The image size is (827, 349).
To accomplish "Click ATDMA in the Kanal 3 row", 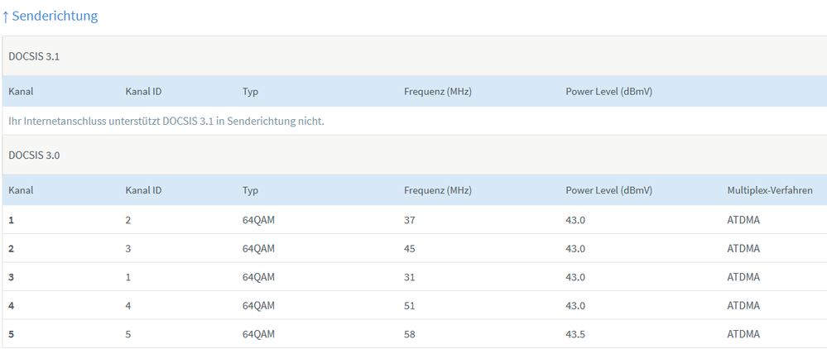I will coord(743,277).
